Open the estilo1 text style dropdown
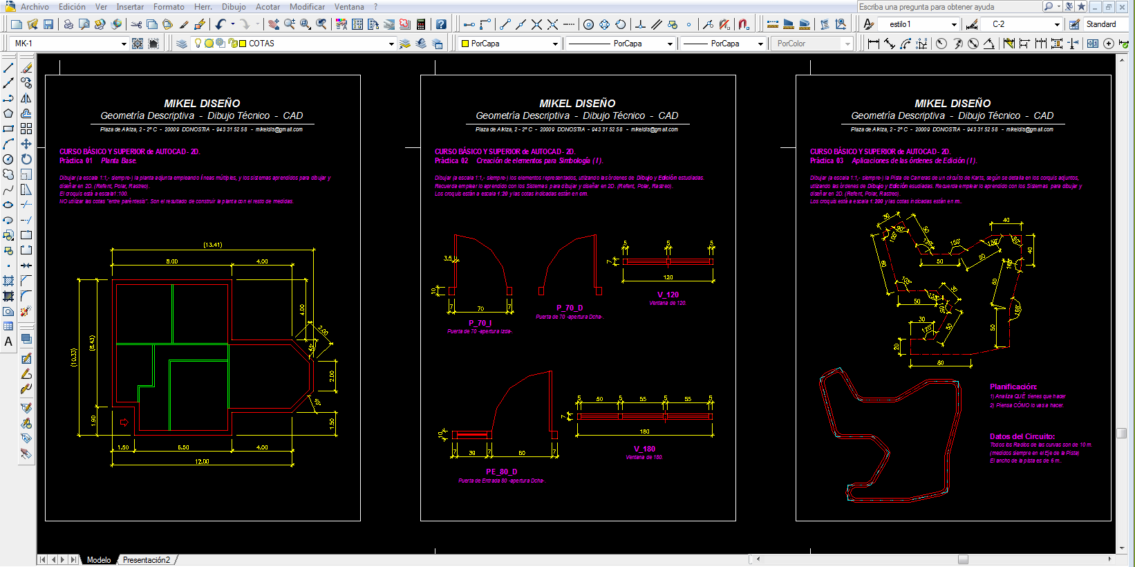1135x567 pixels. [x=954, y=24]
